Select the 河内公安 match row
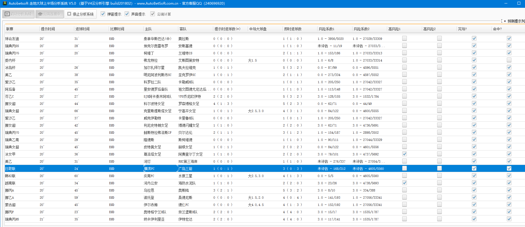This screenshot has width=525, height=227. click(151, 183)
